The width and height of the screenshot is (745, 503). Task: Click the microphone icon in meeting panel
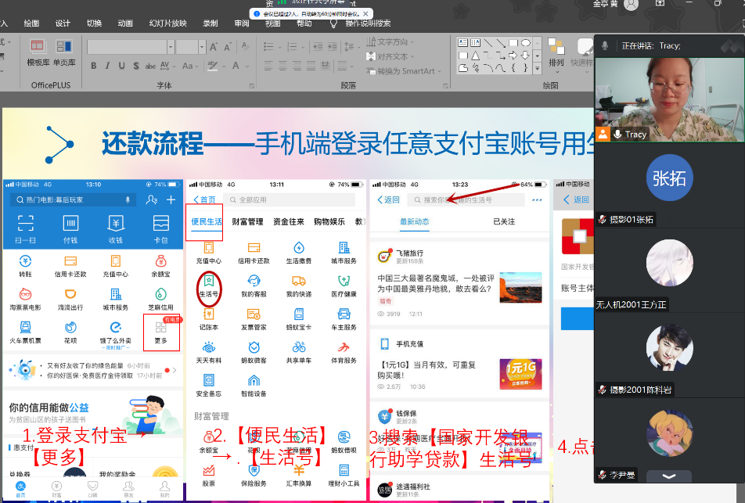[x=605, y=46]
